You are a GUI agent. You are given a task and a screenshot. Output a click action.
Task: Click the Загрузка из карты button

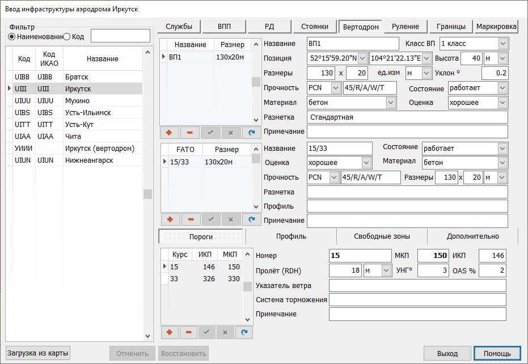pos(37,353)
